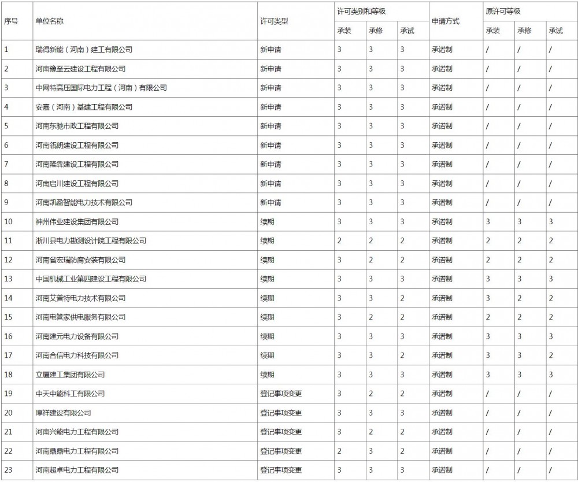Select the 申请方式 header cell

click(446, 21)
